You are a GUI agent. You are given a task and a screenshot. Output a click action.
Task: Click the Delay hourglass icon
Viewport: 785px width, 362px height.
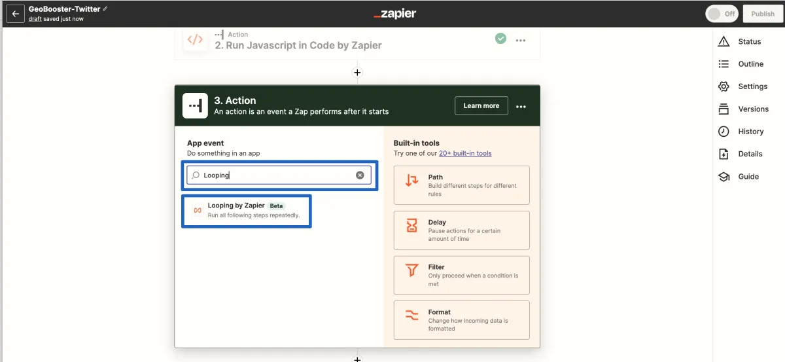coord(412,226)
